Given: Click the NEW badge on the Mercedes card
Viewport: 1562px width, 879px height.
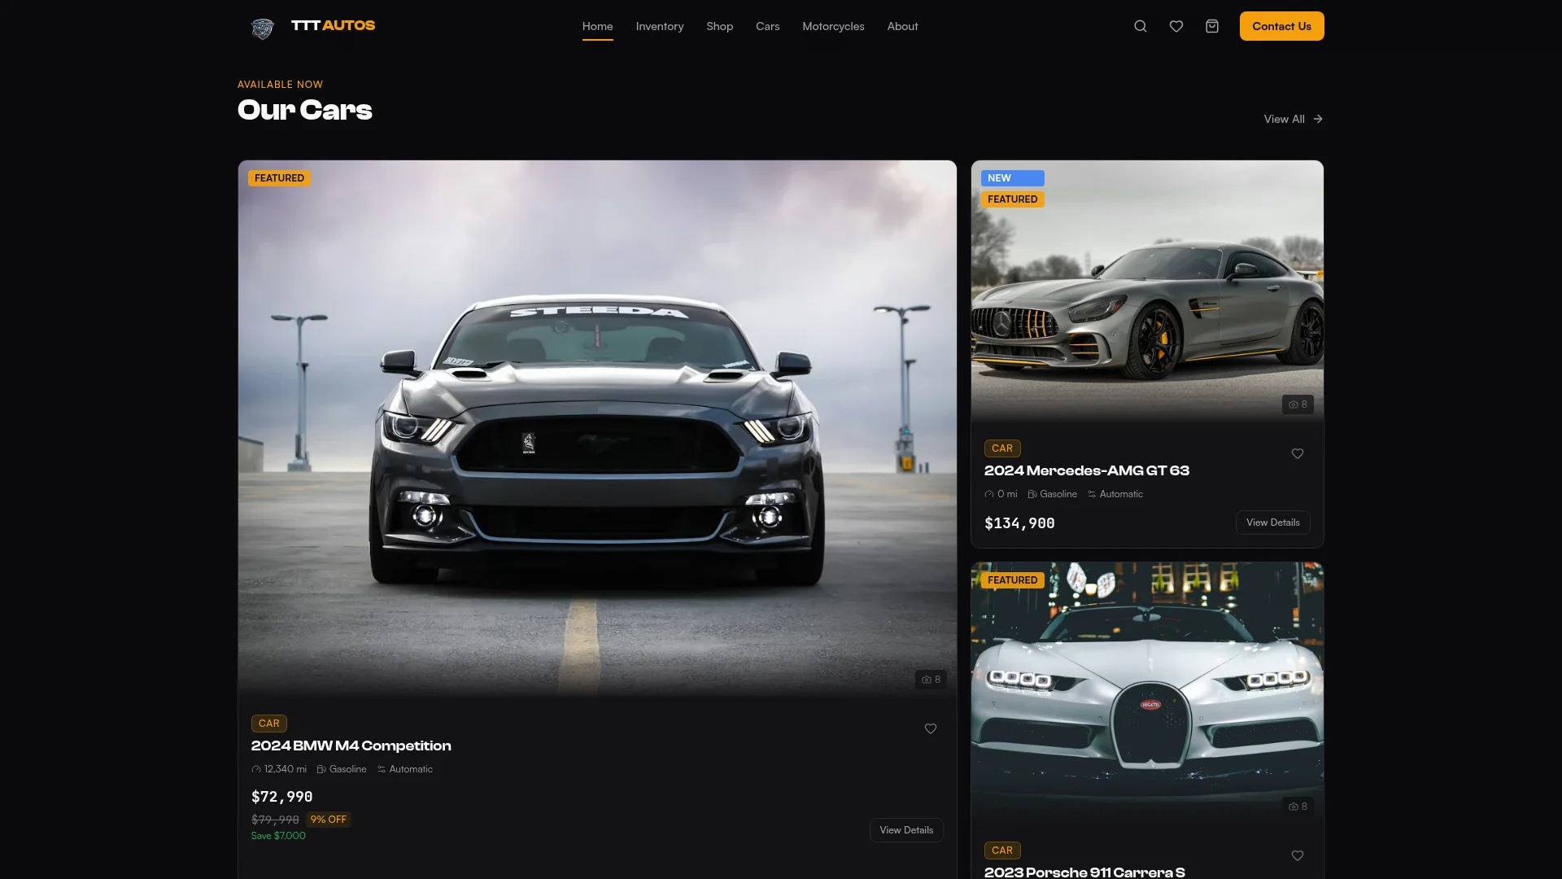Looking at the screenshot, I should [1012, 178].
